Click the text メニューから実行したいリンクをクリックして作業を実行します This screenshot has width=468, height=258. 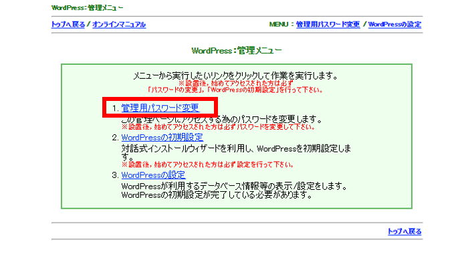(x=235, y=76)
